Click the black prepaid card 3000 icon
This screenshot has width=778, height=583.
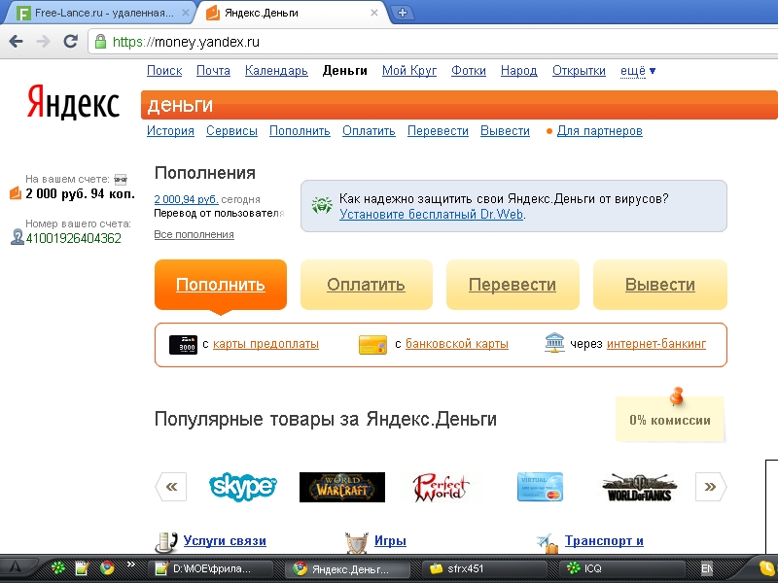coord(183,345)
